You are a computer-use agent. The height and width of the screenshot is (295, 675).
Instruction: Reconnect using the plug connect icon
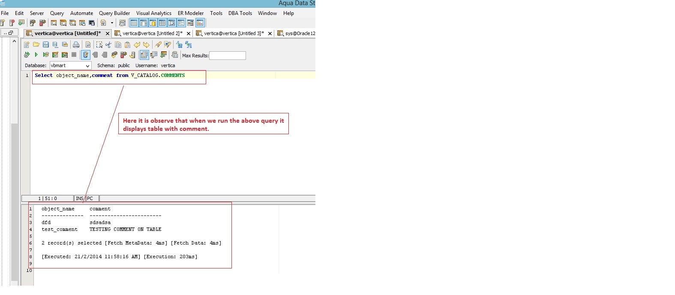click(114, 55)
